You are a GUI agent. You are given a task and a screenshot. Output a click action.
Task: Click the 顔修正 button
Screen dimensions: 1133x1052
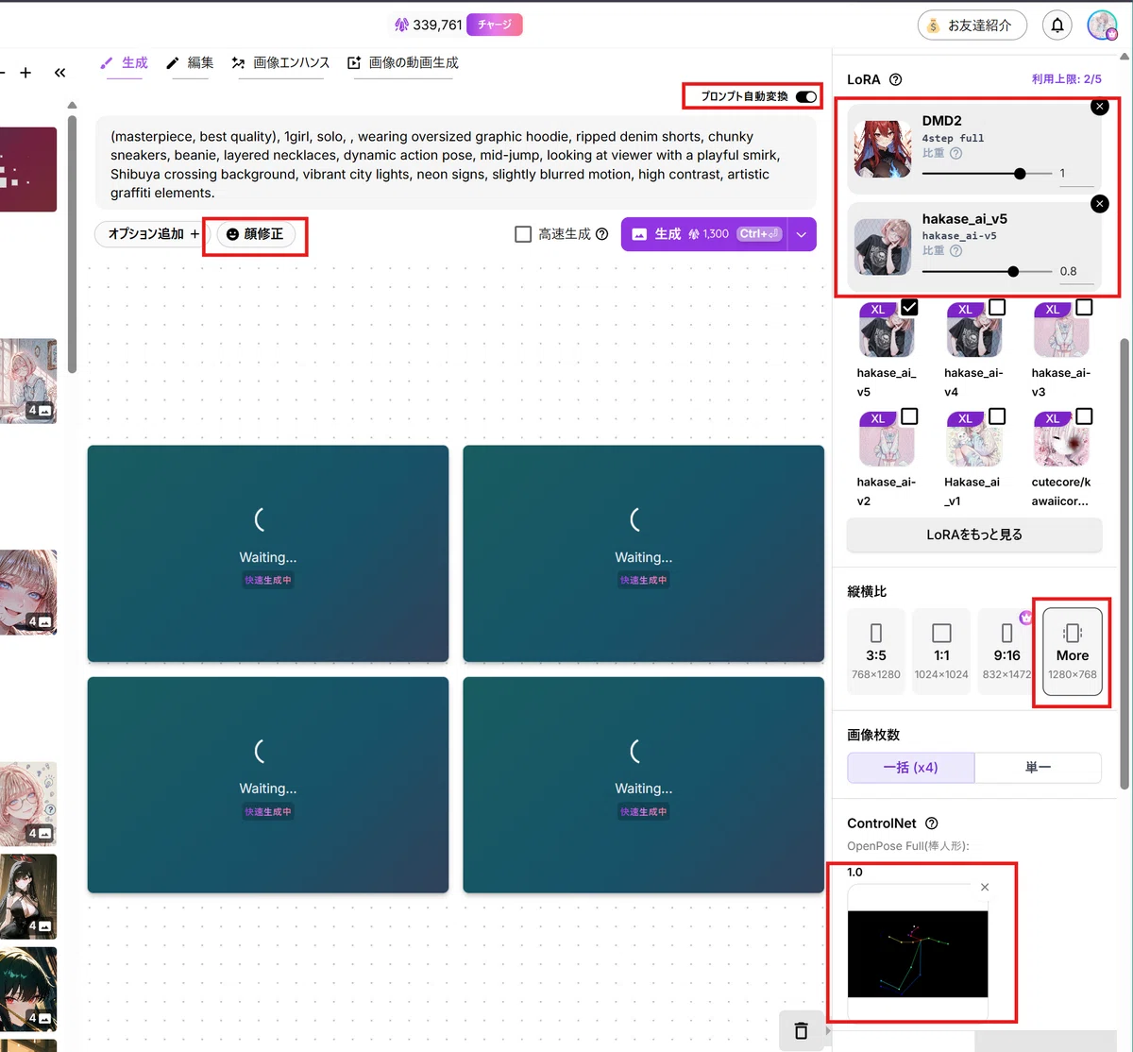(x=255, y=234)
